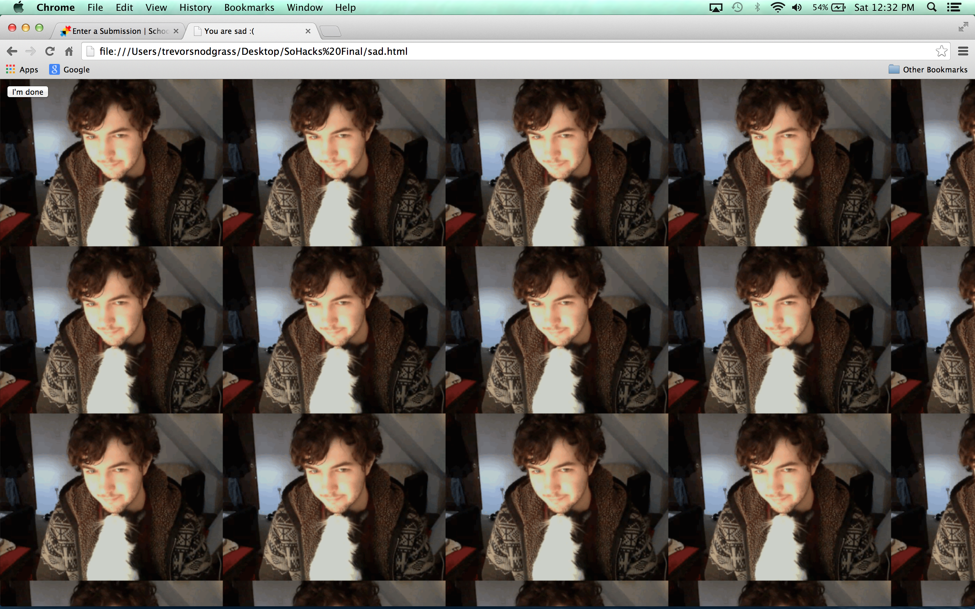Bookmark this page with the star icon

coord(941,51)
